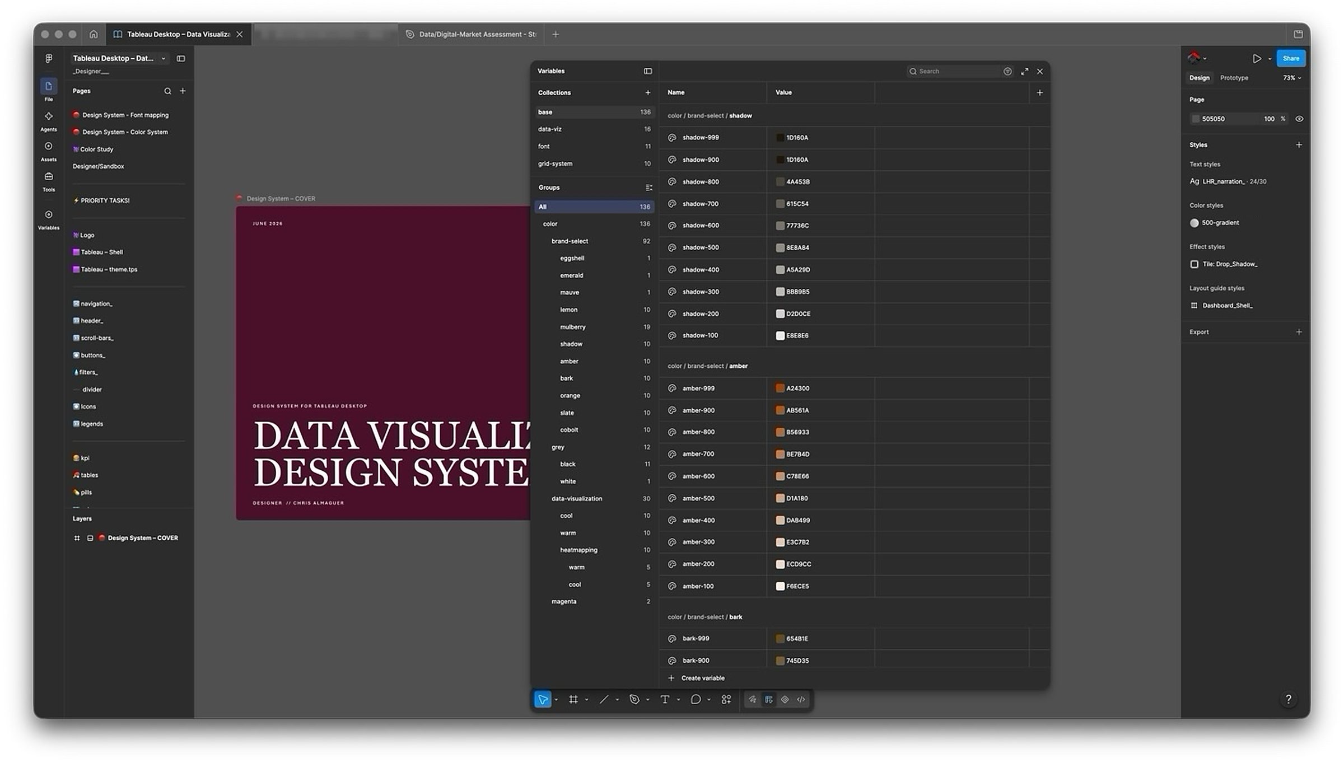The height and width of the screenshot is (763, 1344).
Task: Click the amber-999 color swatch A24300
Action: 780,388
